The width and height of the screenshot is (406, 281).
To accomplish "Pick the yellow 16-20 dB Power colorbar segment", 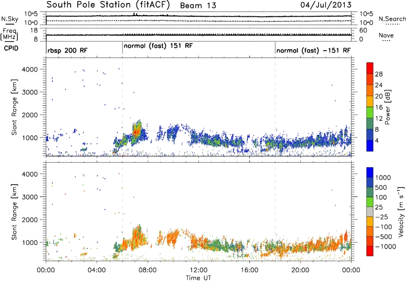I will [370, 101].
